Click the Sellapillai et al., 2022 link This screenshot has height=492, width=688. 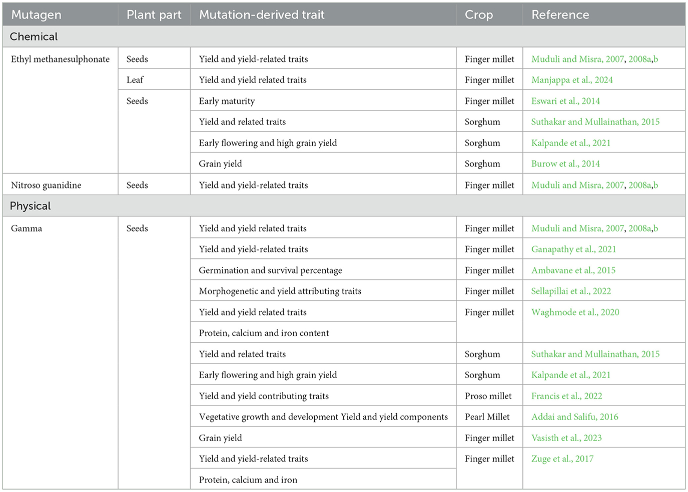point(571,291)
